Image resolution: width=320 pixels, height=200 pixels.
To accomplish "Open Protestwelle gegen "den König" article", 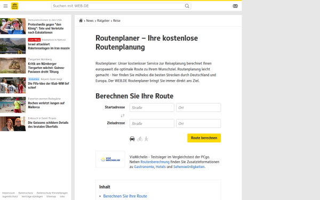I will pos(46,28).
